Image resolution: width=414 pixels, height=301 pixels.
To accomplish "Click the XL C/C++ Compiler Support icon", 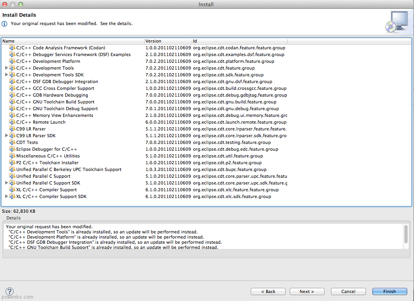I will click(x=12, y=190).
